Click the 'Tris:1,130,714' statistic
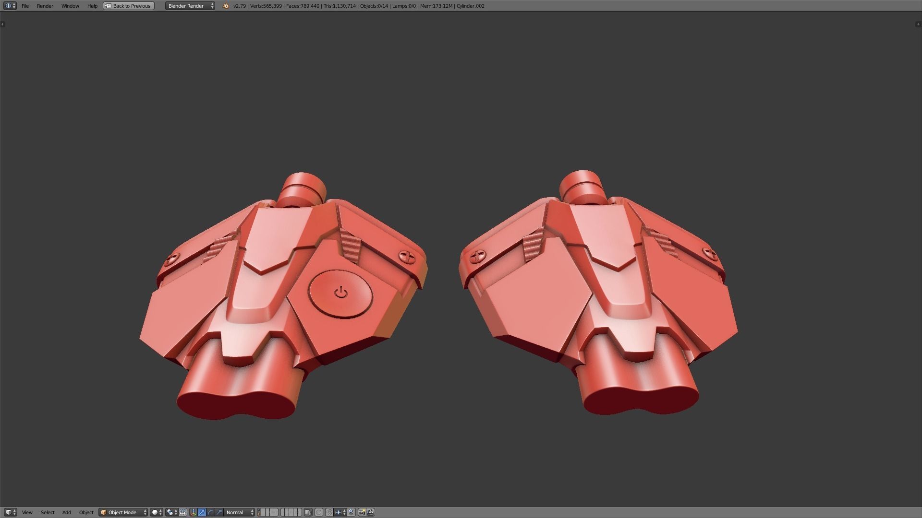Image resolution: width=922 pixels, height=518 pixels. pos(340,6)
